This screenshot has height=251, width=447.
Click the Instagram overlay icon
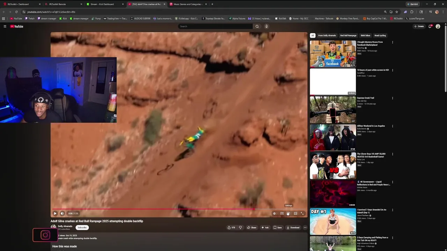(45, 235)
